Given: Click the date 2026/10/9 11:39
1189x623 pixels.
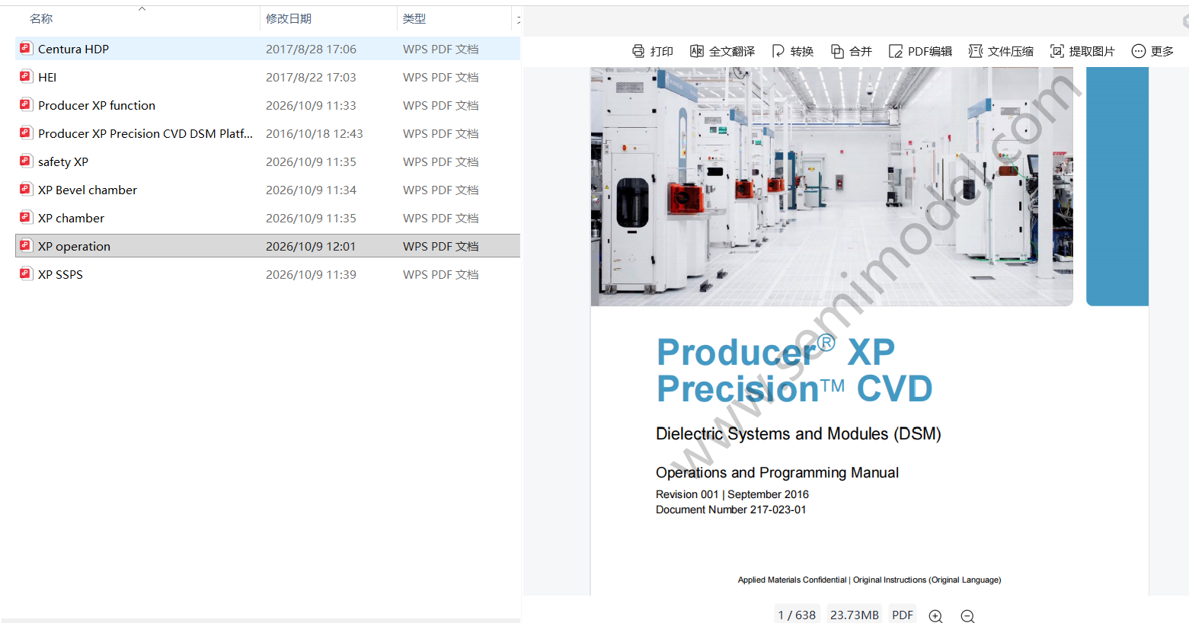Looking at the screenshot, I should pos(311,274).
